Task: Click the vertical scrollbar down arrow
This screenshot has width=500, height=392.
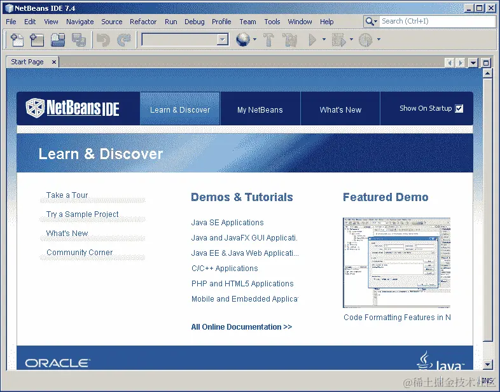Action: point(487,364)
